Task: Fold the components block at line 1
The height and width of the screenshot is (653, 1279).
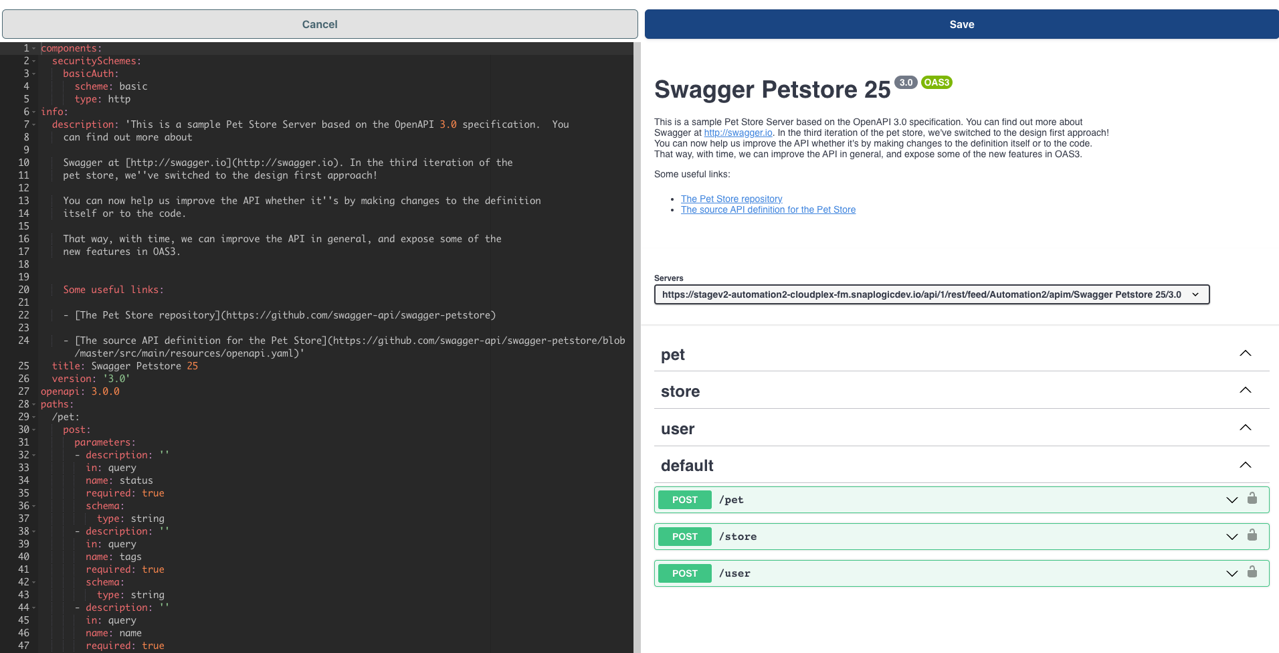Action: coord(34,48)
